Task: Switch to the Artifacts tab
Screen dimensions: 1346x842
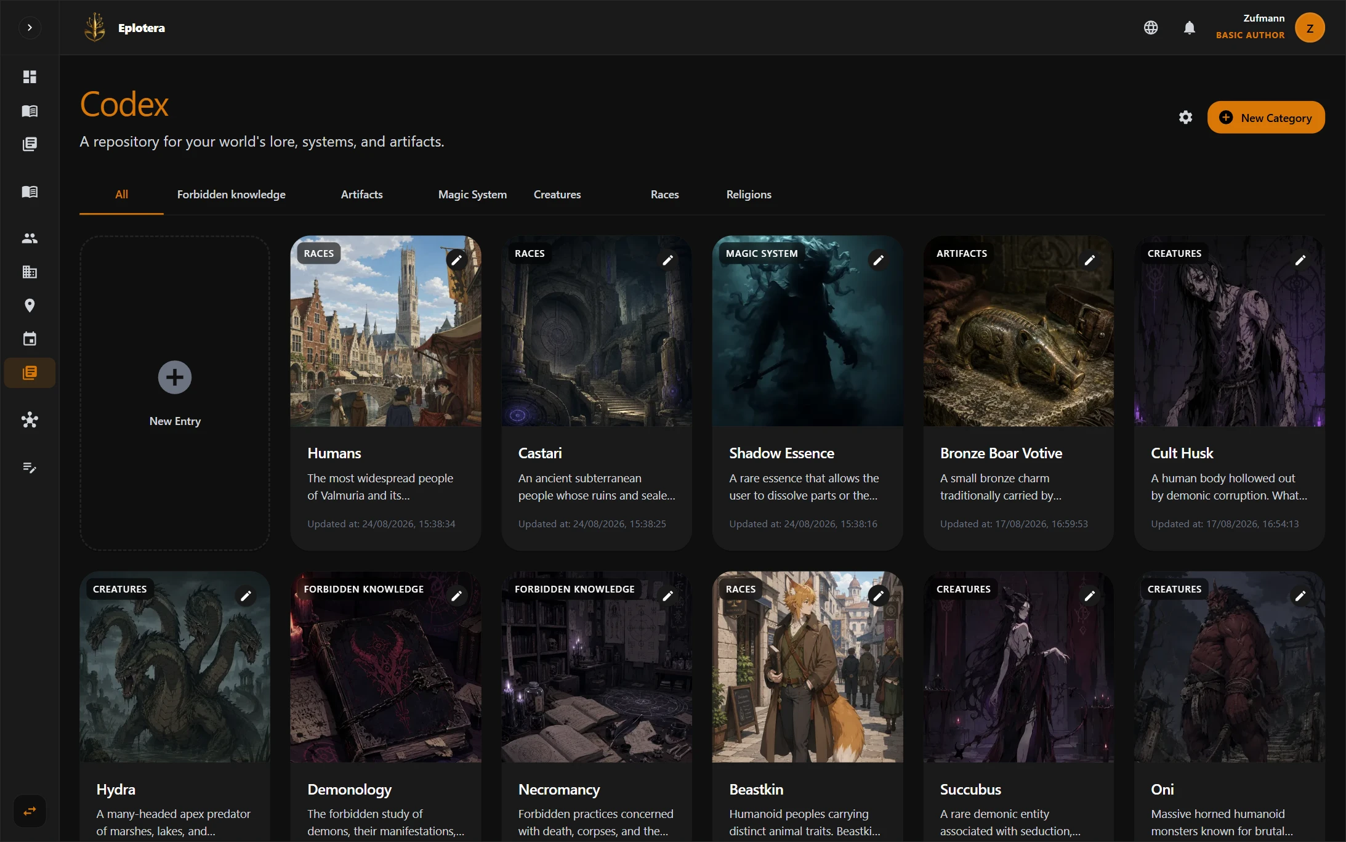Action: (362, 195)
